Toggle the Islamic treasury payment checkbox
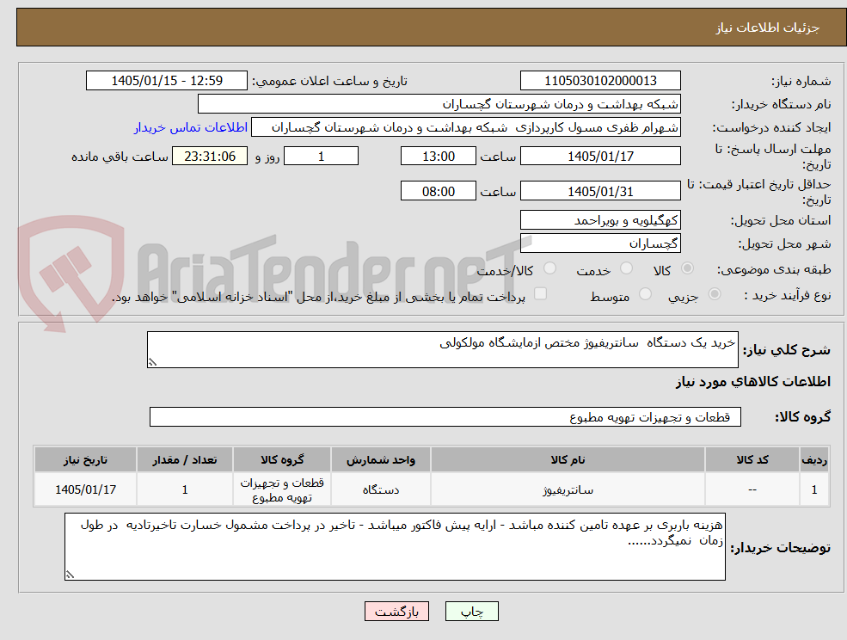Viewport: 847px width, 640px height. pos(540,293)
